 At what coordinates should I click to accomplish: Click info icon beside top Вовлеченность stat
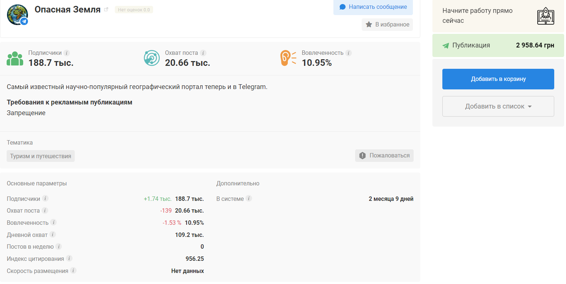tap(348, 53)
